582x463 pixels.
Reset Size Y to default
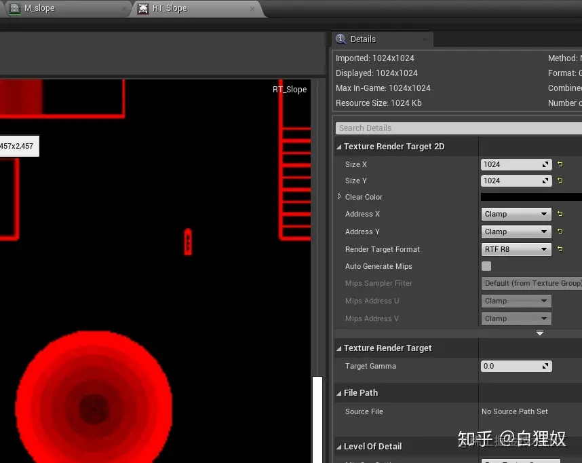[560, 180]
